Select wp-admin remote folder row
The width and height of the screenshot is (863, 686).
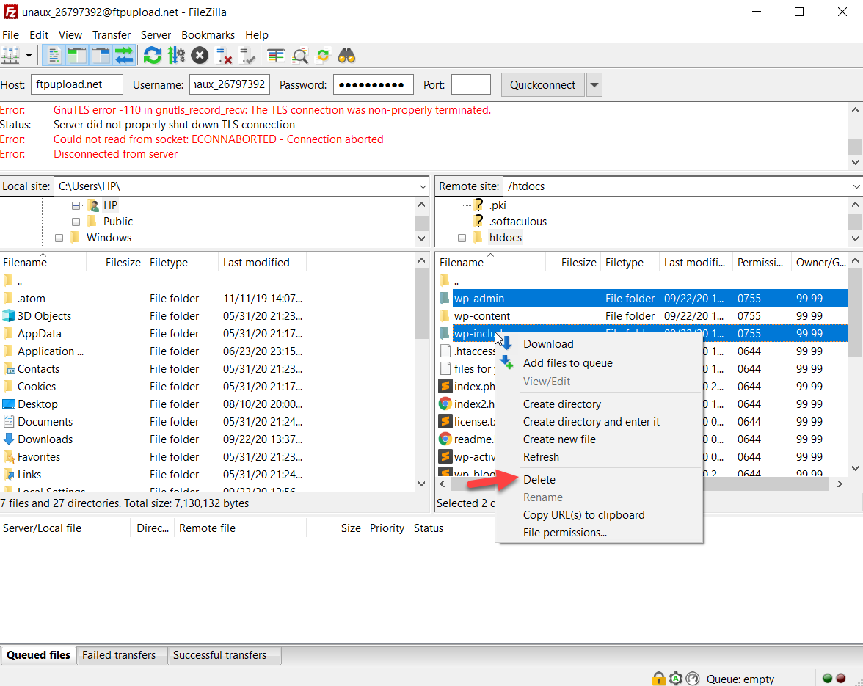(x=643, y=299)
